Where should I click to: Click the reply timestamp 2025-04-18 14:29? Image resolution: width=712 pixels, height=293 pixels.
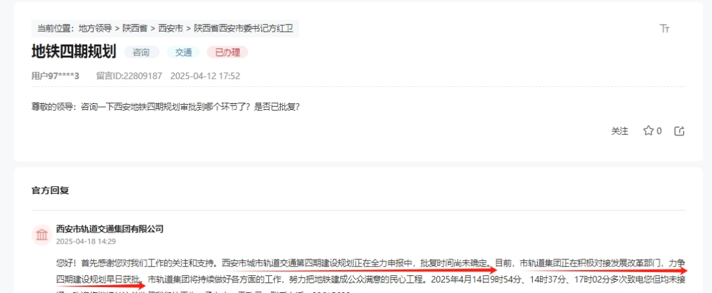click(86, 241)
